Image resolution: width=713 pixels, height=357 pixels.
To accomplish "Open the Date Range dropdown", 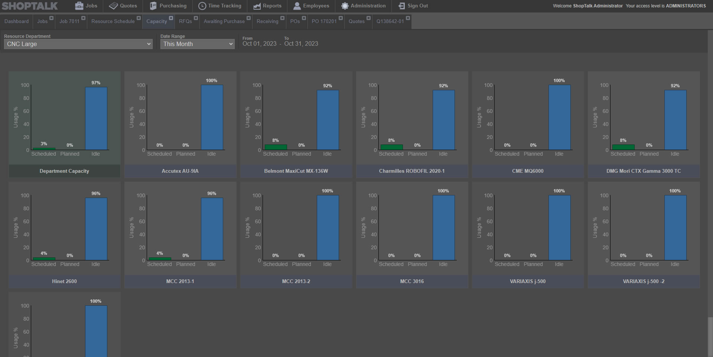I will [x=197, y=44].
